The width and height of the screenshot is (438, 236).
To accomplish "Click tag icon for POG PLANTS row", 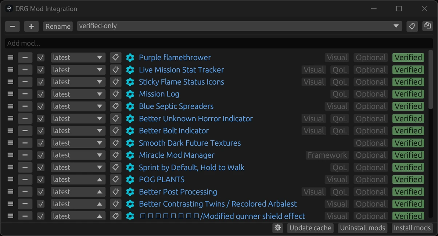I will point(115,179).
